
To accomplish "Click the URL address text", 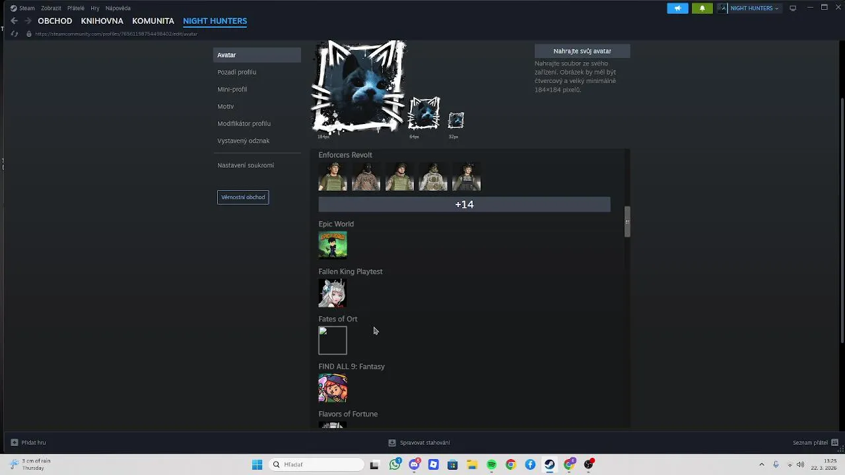I will click(x=116, y=34).
